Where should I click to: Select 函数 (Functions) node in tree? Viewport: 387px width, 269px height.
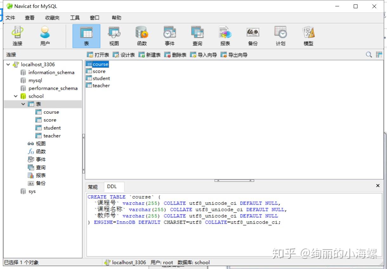point(41,151)
